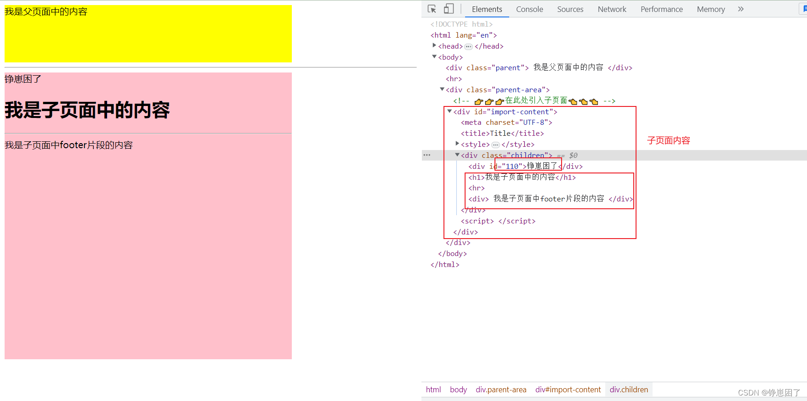Viewport: 807px width, 401px height.
Task: Select the meta charset UTF-8 node
Action: click(506, 123)
